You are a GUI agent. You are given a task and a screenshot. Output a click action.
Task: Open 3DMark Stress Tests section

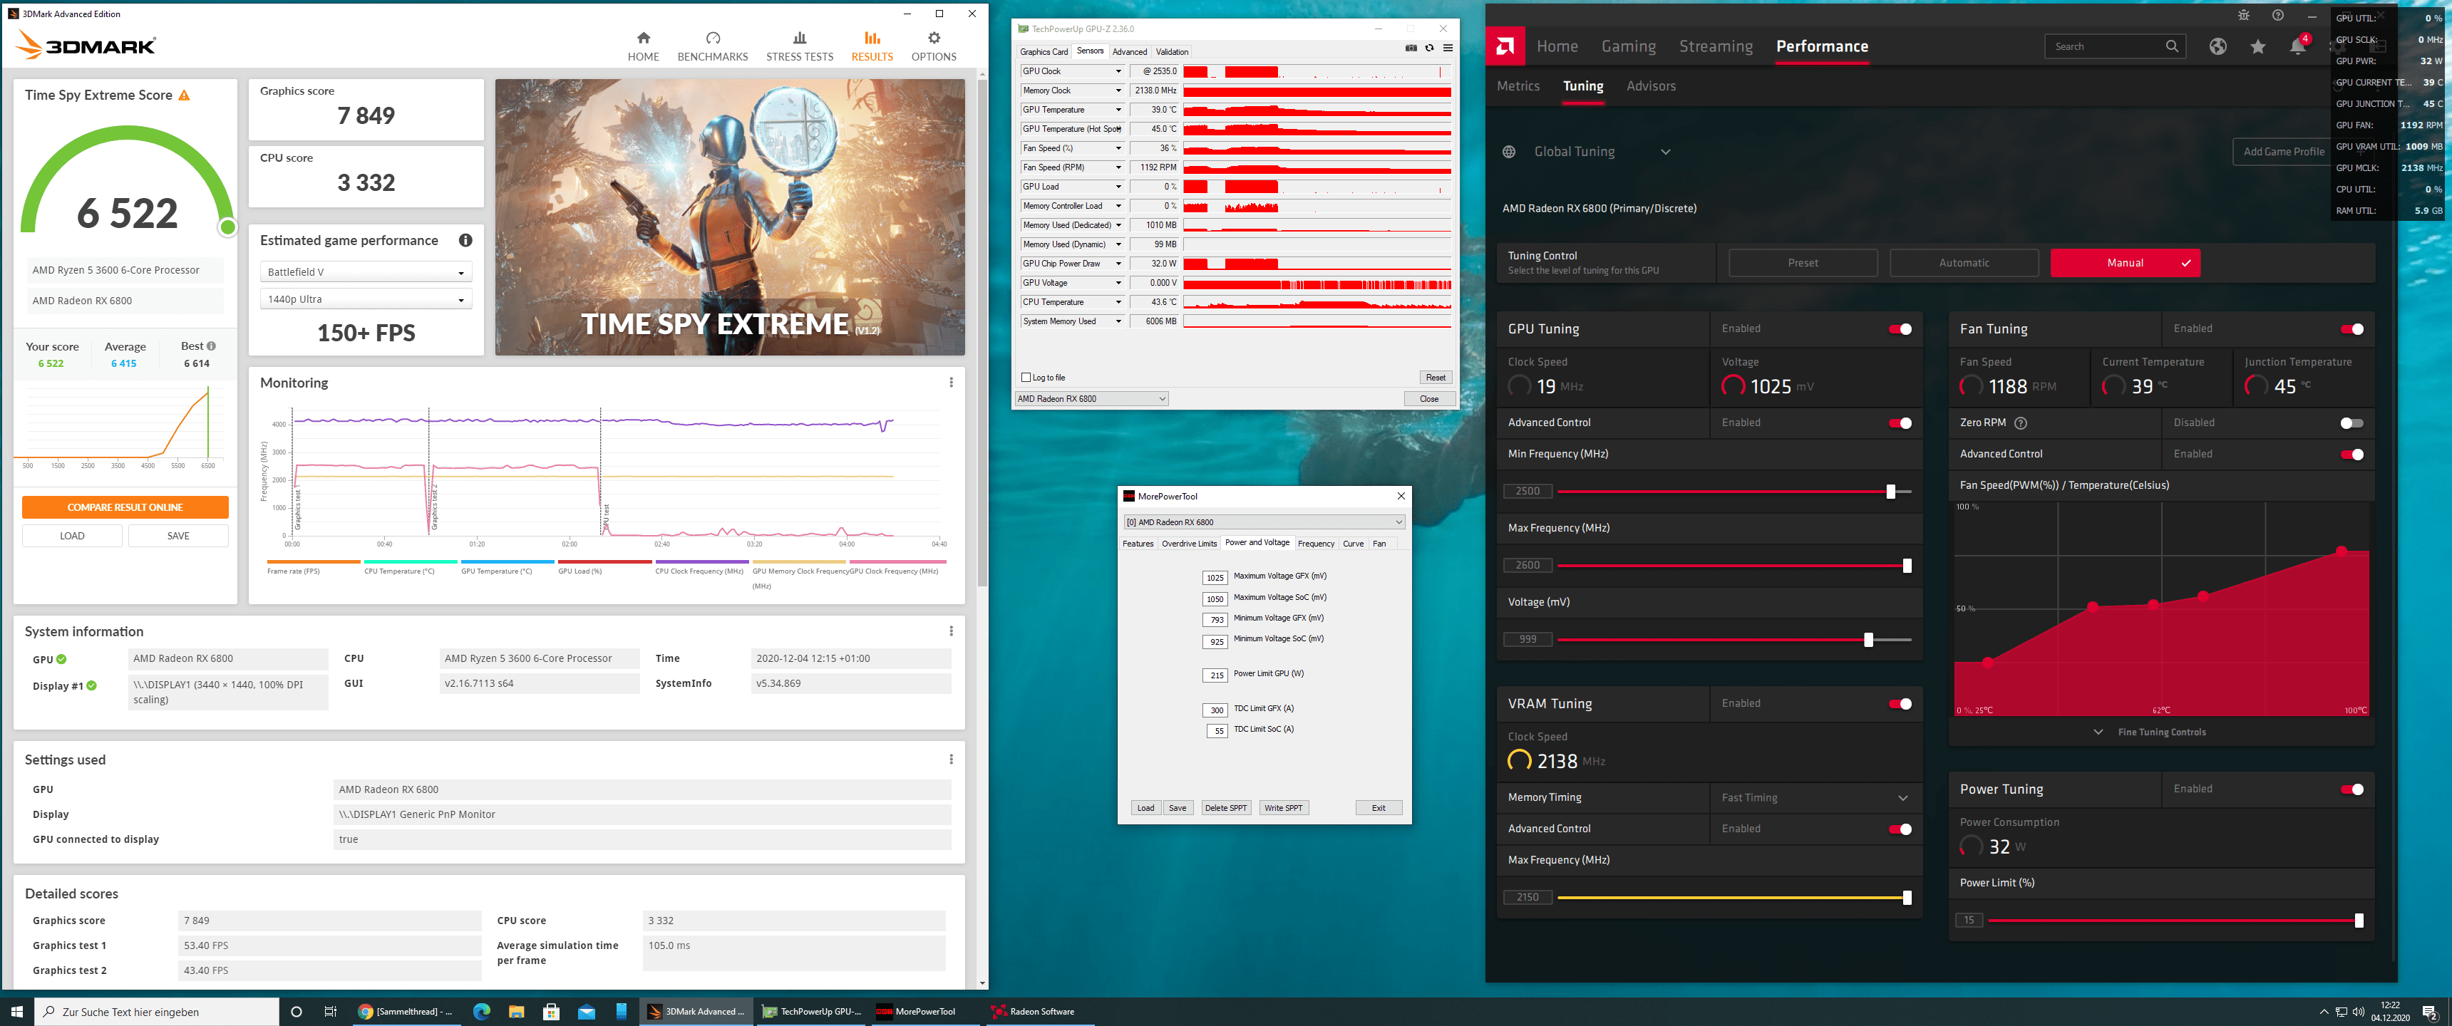(x=800, y=46)
